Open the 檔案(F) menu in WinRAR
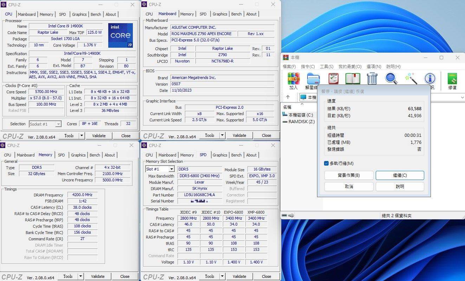 tap(289, 67)
